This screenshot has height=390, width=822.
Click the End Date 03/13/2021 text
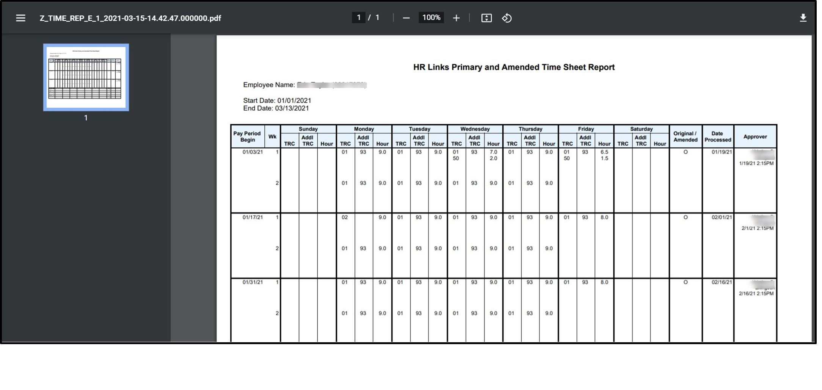coord(276,108)
